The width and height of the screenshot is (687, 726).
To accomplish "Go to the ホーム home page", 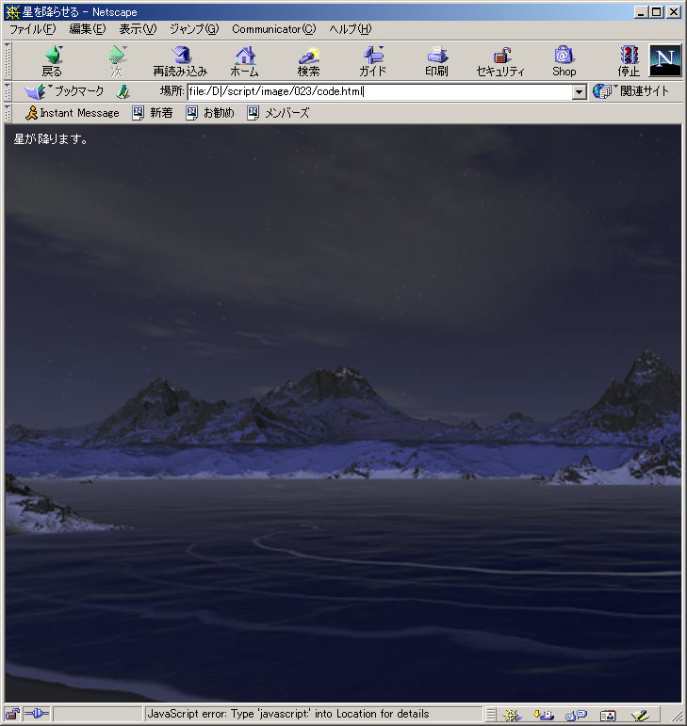I will (245, 60).
